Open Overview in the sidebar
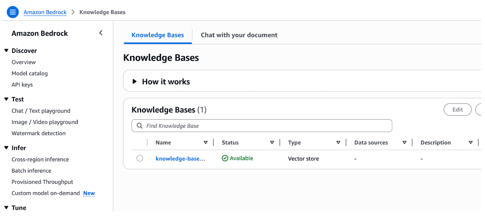This screenshot has width=485, height=217. point(23,62)
